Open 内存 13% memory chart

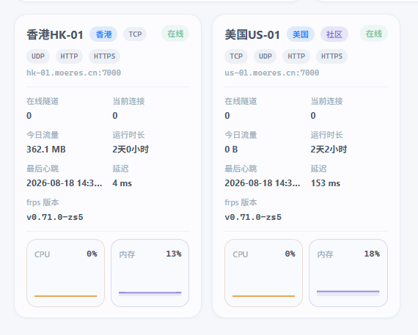tap(150, 273)
